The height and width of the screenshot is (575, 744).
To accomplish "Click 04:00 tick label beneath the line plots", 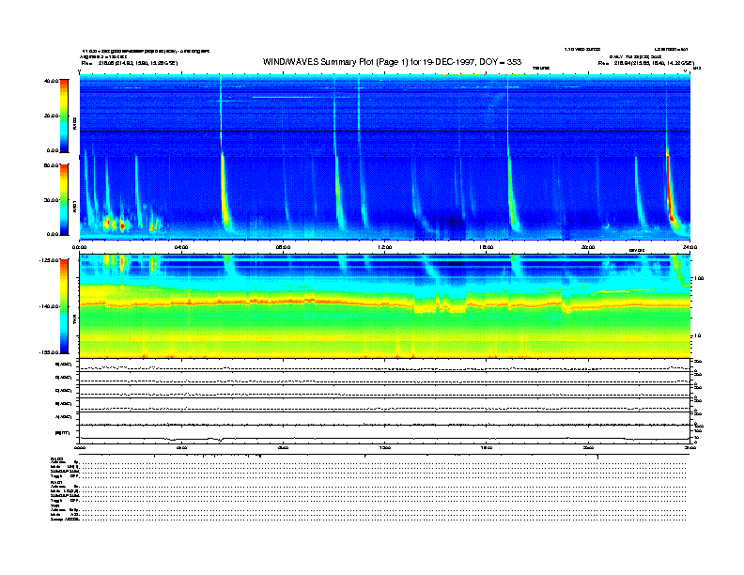I will click(x=181, y=447).
